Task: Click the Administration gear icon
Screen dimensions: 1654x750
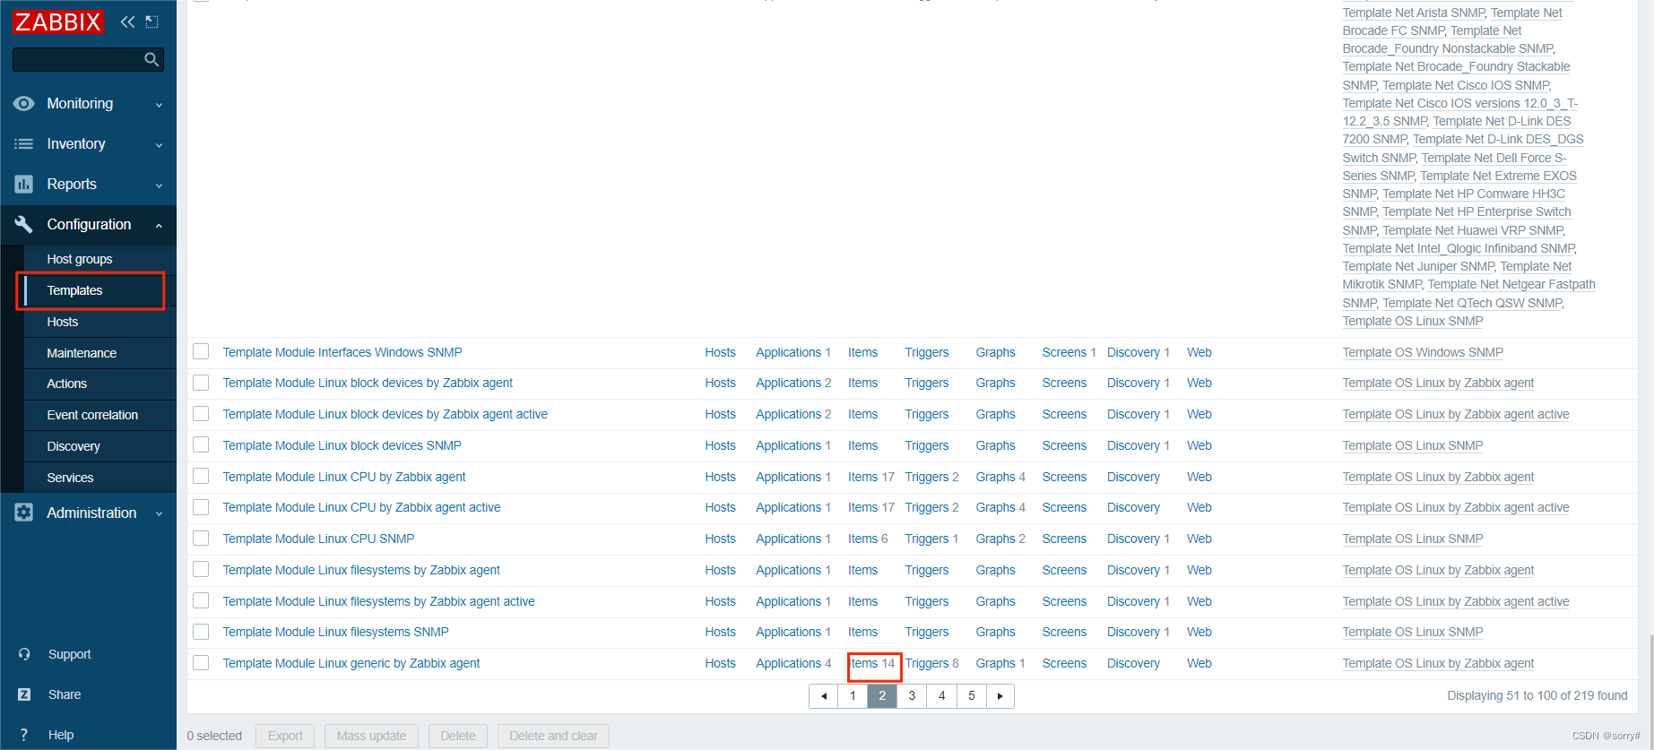Action: (24, 513)
